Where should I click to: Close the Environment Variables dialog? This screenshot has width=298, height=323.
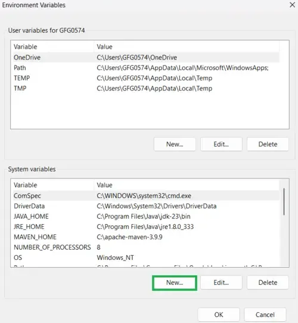tap(292, 5)
